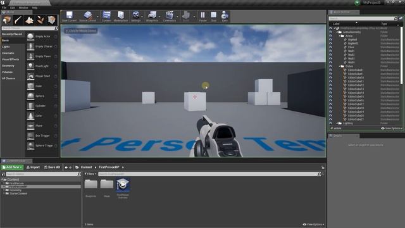This screenshot has width=405, height=228.
Task: Select the Place mode icon
Action: (x=7, y=20)
